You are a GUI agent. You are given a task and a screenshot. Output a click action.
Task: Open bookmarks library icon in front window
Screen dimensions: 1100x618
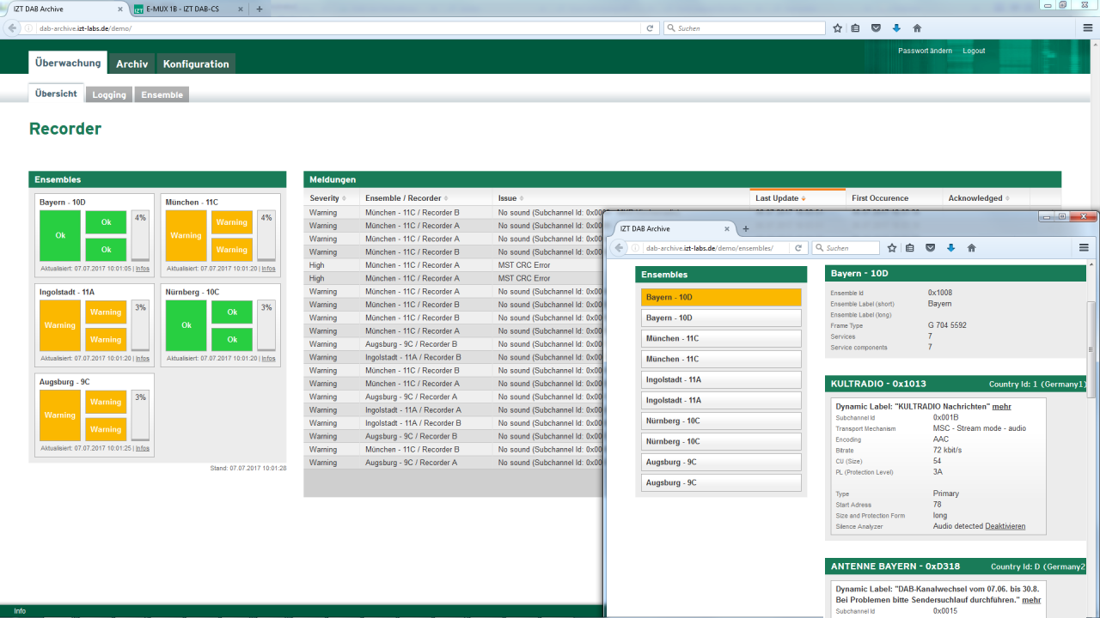909,248
